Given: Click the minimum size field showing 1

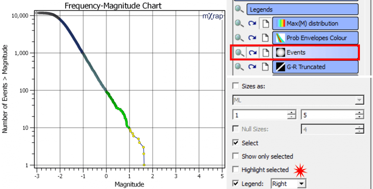Looking at the screenshot, I should click(260, 115).
